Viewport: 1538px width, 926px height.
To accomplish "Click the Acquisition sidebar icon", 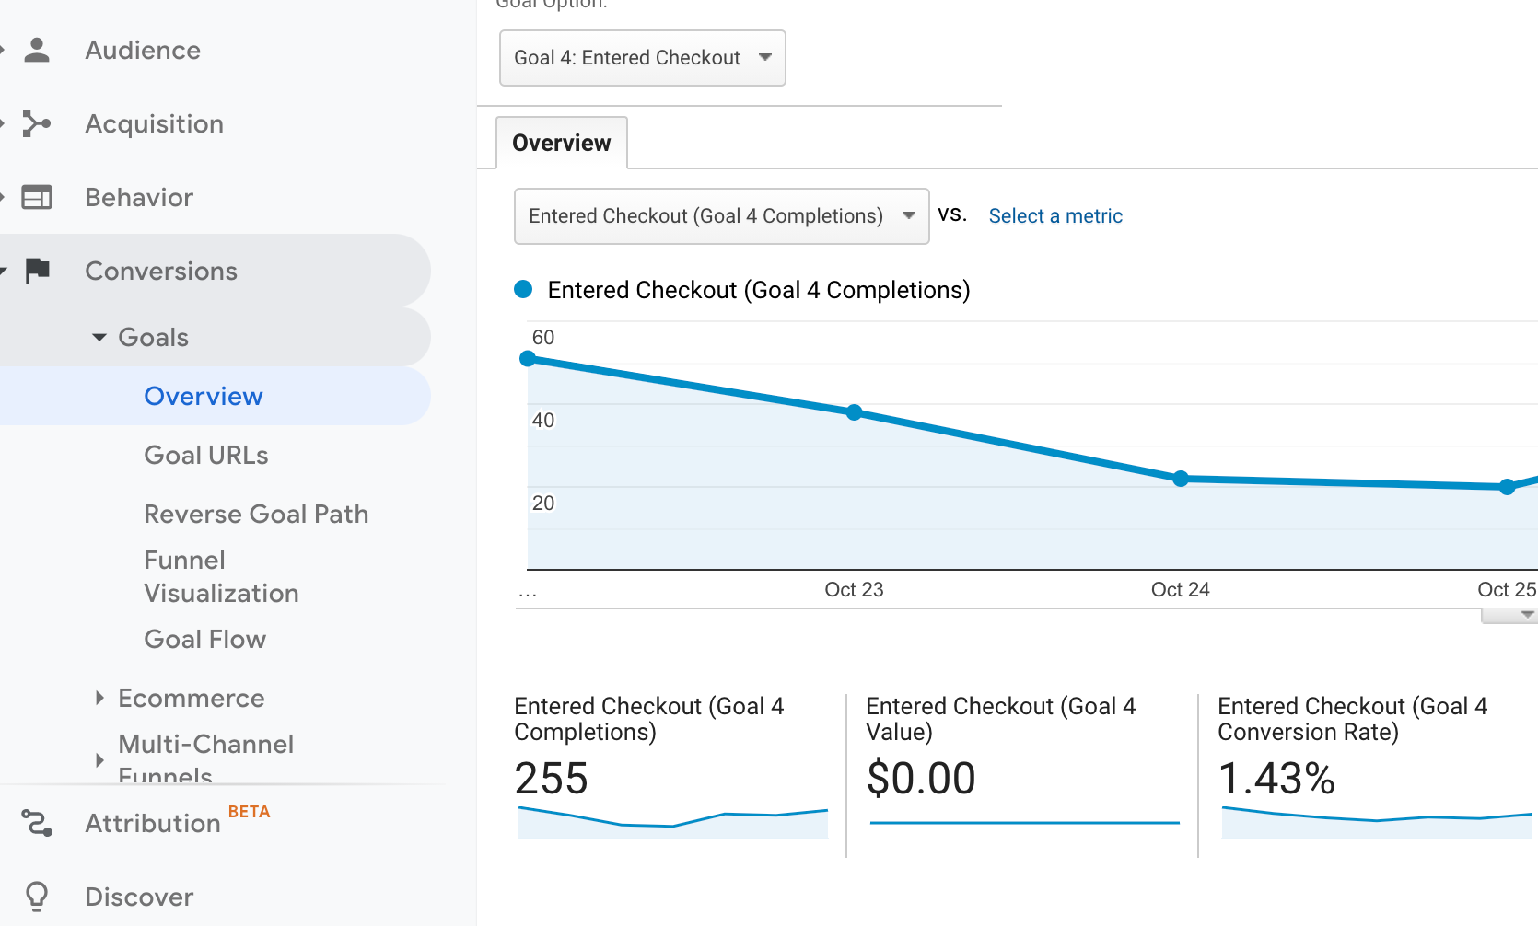I will point(37,123).
